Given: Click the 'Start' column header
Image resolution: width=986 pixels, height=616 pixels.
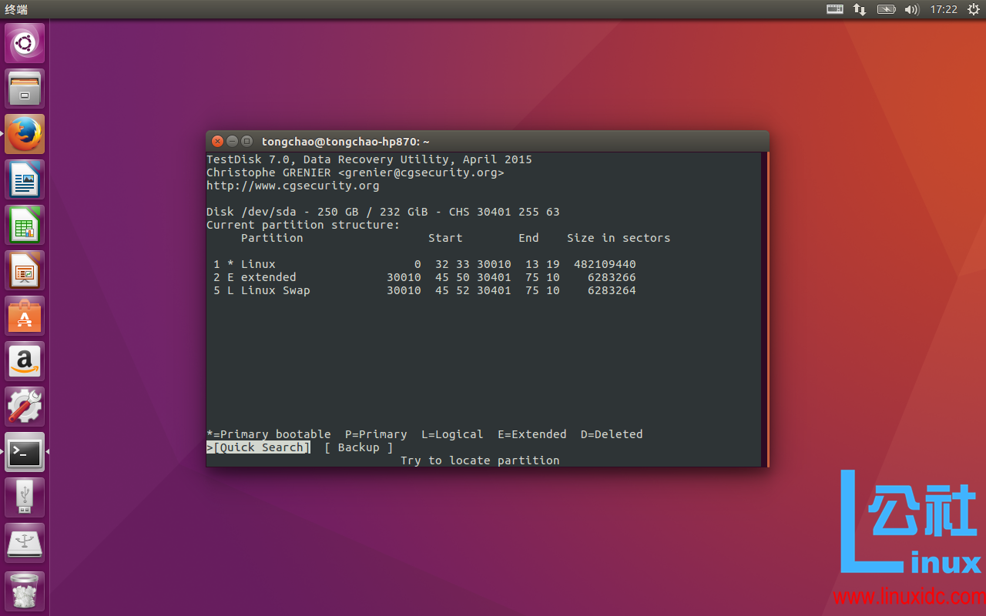Looking at the screenshot, I should coord(445,238).
